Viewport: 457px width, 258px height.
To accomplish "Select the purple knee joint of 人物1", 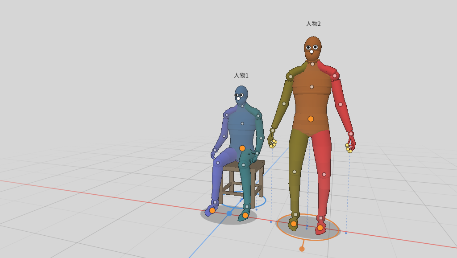I will (218, 163).
